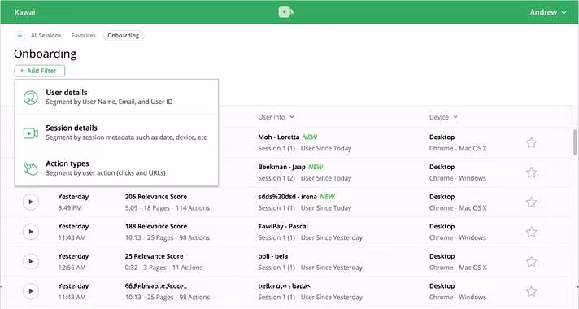Toggle favorite star for TawiPay - Pascal
The image size is (579, 309).
[x=531, y=233]
